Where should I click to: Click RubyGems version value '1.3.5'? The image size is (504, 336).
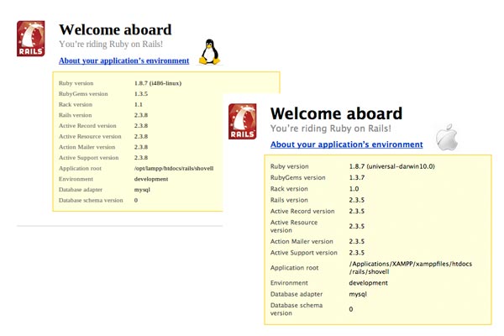click(x=141, y=94)
